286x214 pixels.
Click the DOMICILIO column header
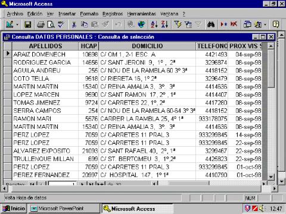[x=147, y=46]
